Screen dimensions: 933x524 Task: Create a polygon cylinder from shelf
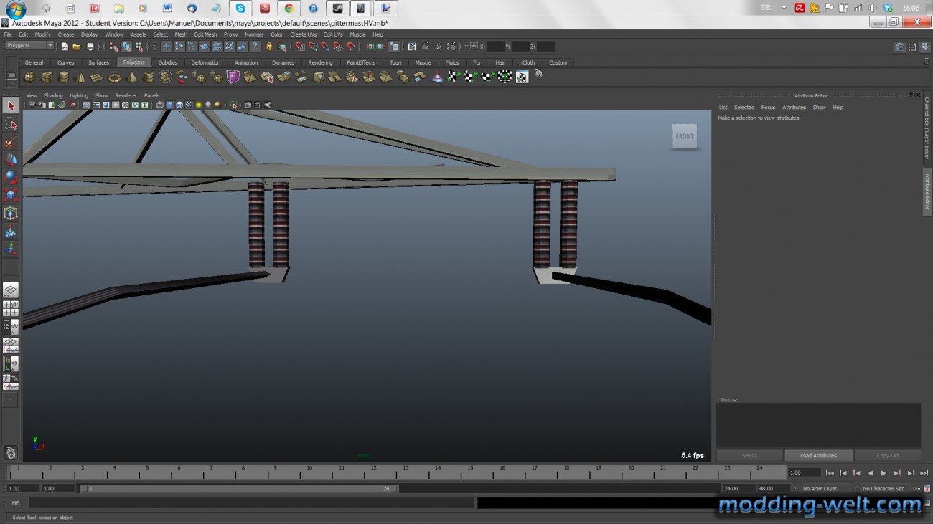click(64, 77)
